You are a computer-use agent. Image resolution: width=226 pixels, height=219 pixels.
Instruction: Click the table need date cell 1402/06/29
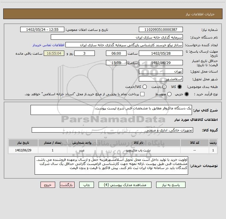pos(23,150)
